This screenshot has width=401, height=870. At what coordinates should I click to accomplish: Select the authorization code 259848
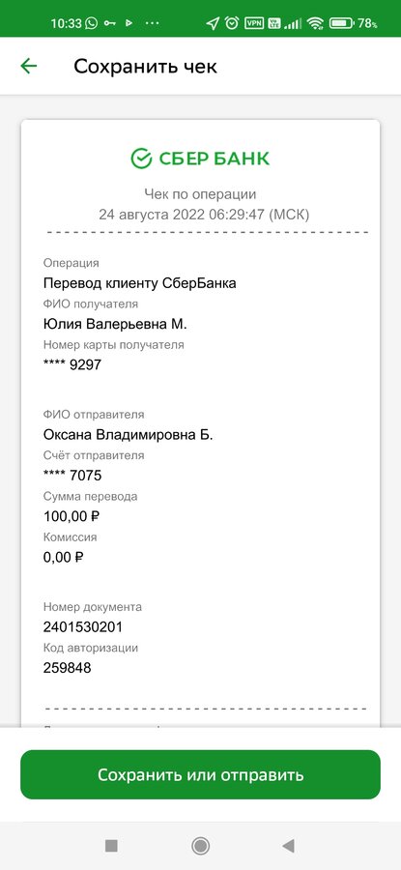pos(67,668)
